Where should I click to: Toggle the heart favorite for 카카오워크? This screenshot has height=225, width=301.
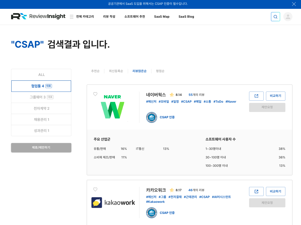coord(95,189)
